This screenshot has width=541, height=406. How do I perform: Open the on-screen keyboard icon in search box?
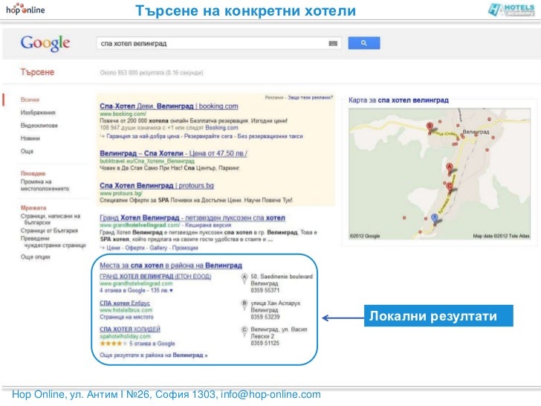[x=333, y=43]
